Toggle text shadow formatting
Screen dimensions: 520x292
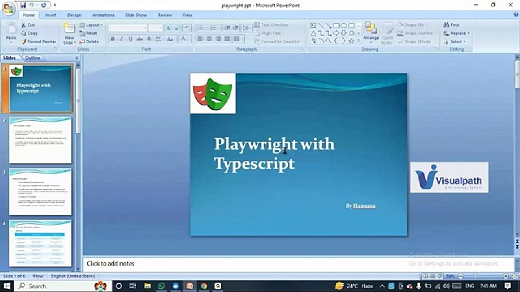pyautogui.click(x=149, y=39)
